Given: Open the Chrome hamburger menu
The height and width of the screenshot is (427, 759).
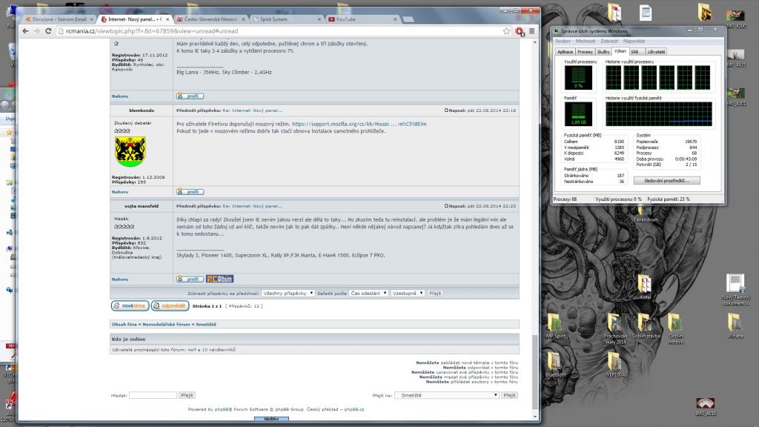Looking at the screenshot, I should tap(531, 31).
